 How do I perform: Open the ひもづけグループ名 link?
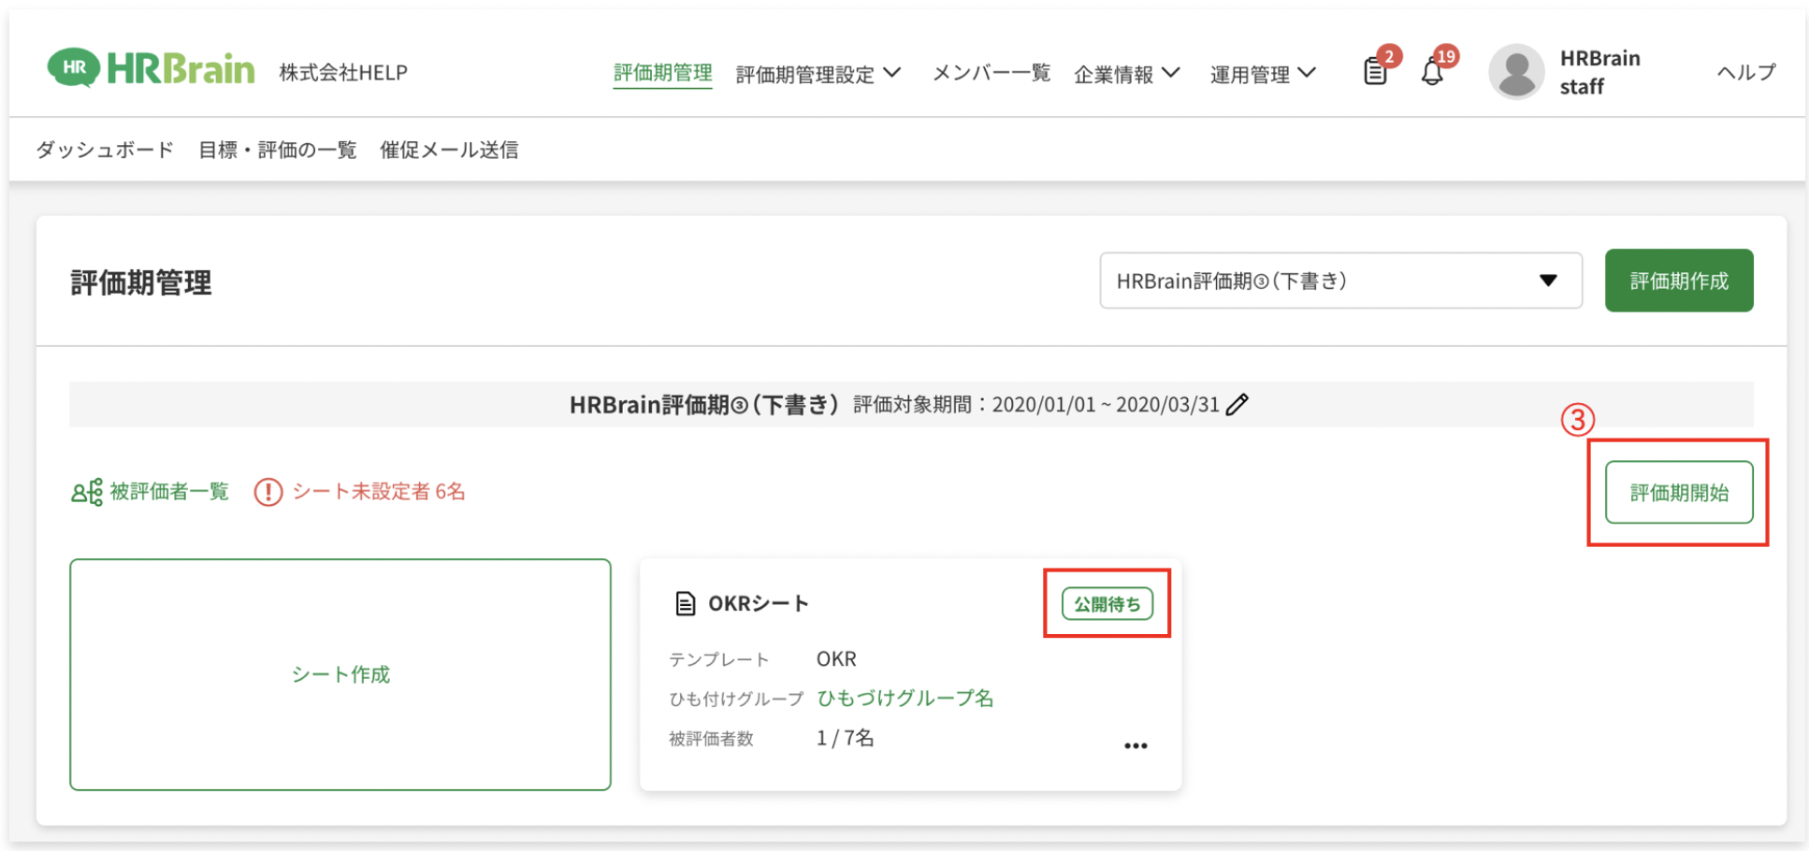pos(905,699)
